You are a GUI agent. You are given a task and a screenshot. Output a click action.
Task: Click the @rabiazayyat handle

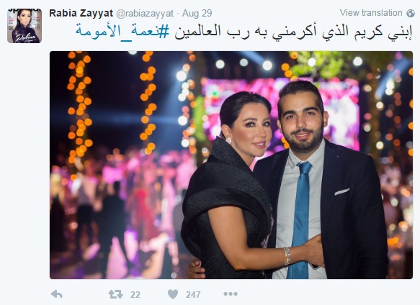coord(145,14)
